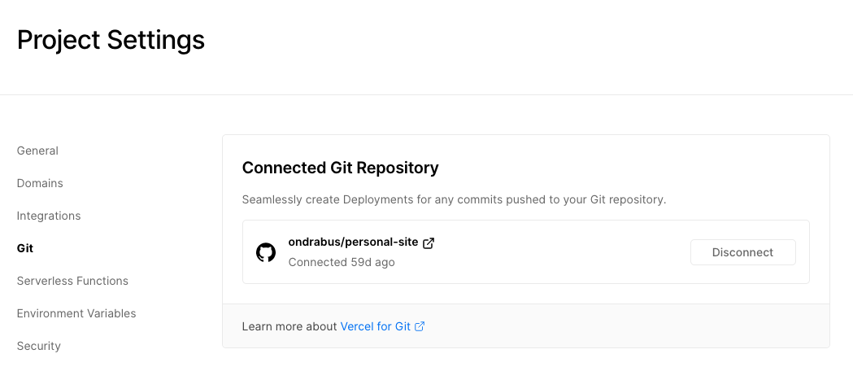Click the Project Settings page title
The image size is (853, 367).
pos(111,40)
